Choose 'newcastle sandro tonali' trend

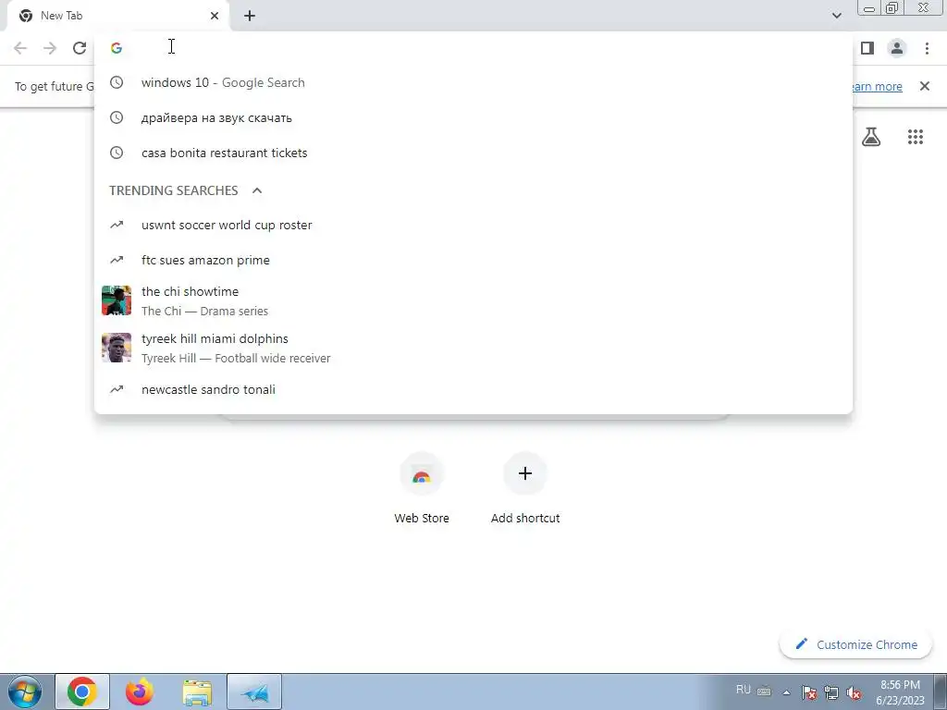pos(473,389)
